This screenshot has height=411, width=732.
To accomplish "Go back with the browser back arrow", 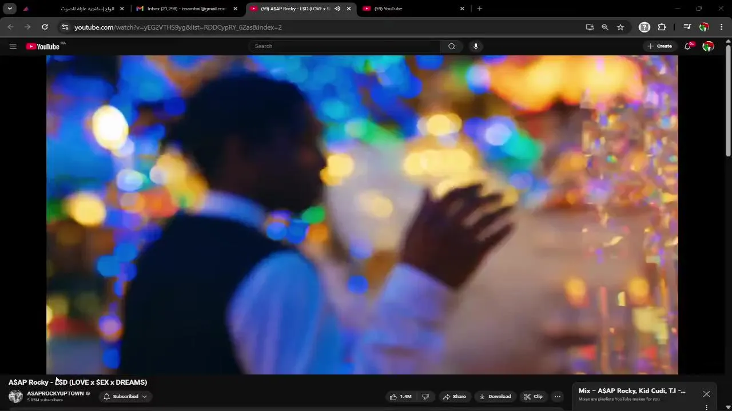I will 10,27.
